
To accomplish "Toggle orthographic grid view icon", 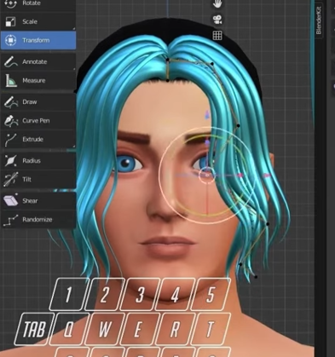I will pos(217,36).
